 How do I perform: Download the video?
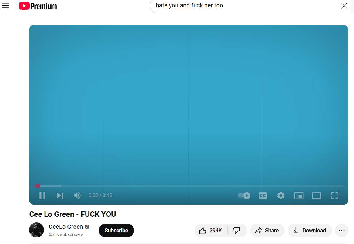[309, 231]
